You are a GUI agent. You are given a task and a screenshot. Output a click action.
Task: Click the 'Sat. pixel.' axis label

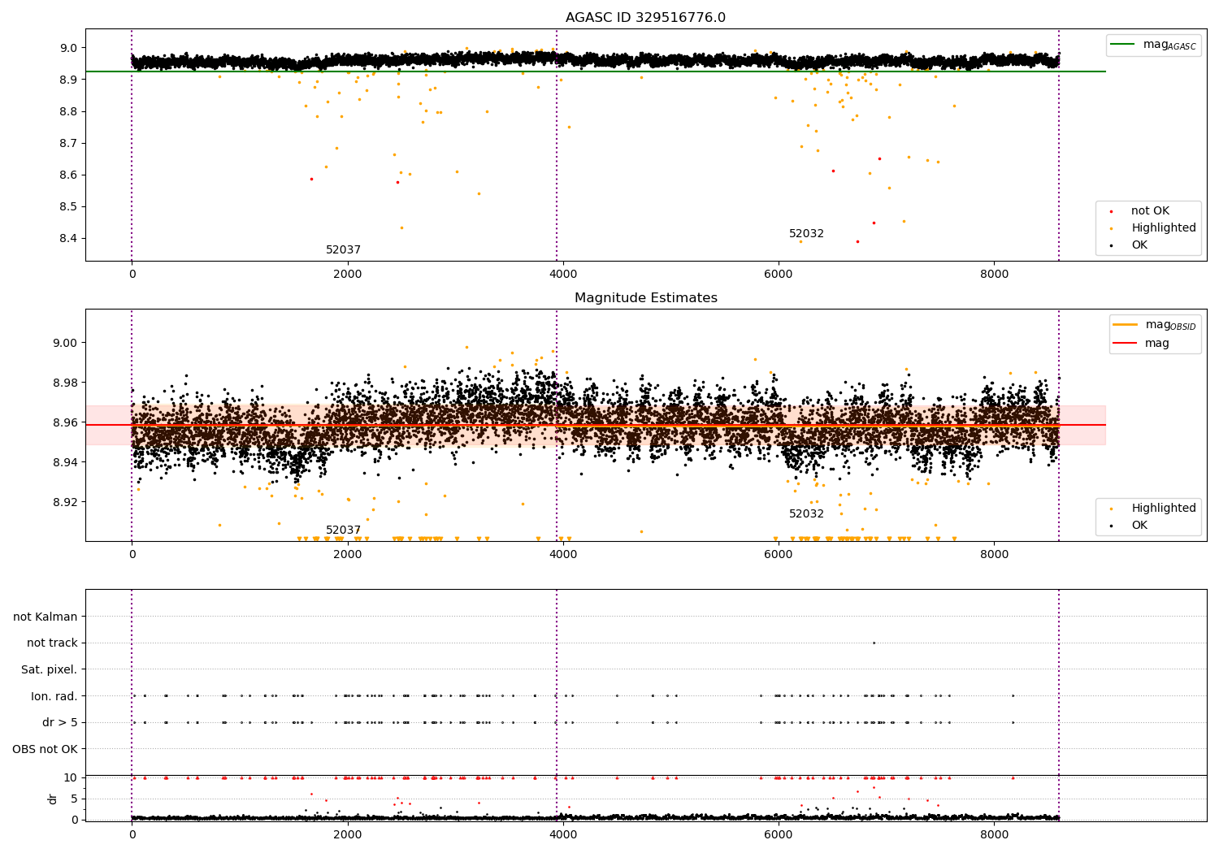point(50,670)
